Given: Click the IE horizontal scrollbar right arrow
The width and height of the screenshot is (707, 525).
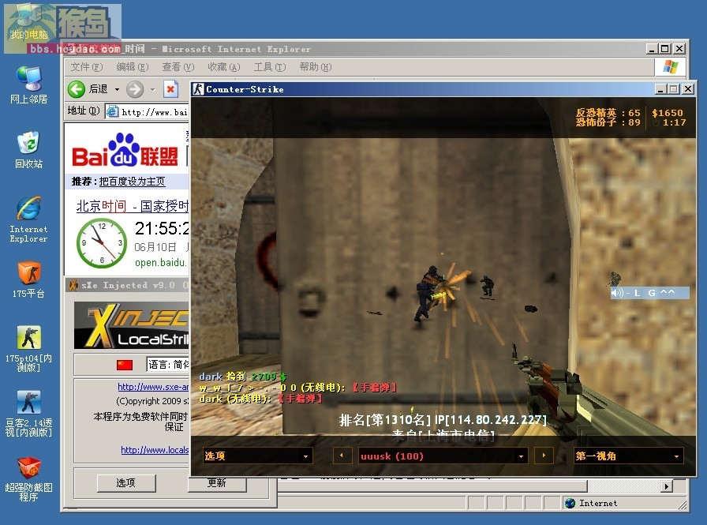Looking at the screenshot, I should (x=666, y=486).
